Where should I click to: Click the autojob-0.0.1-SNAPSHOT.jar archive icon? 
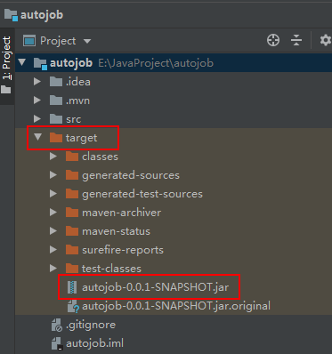coord(72,287)
